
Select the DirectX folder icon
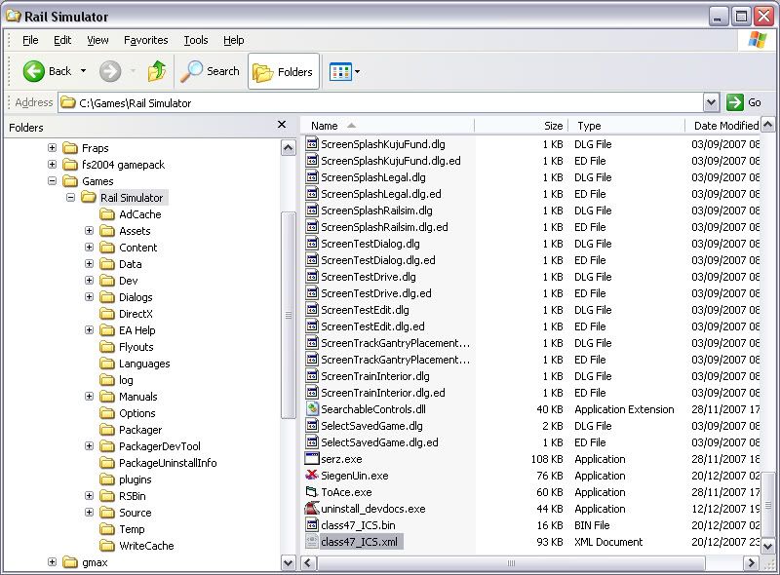(x=107, y=314)
